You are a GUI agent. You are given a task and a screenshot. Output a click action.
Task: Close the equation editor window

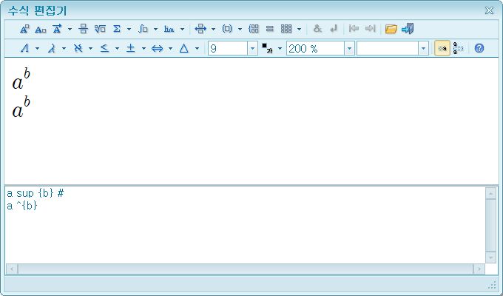(489, 10)
